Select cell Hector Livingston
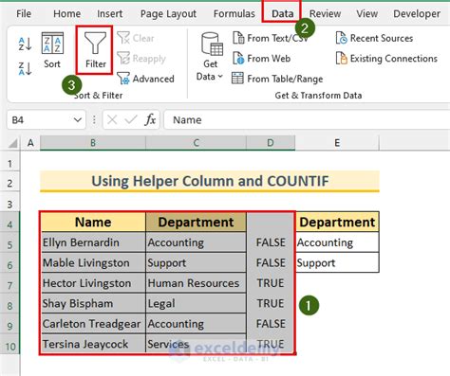This screenshot has width=450, height=376. tap(93, 283)
